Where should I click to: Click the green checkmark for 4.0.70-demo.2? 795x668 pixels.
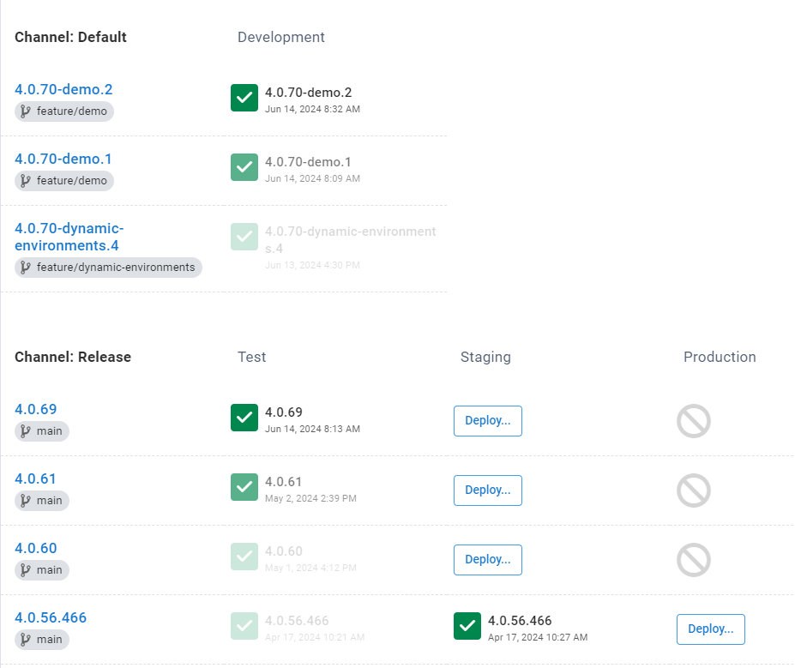coord(244,98)
